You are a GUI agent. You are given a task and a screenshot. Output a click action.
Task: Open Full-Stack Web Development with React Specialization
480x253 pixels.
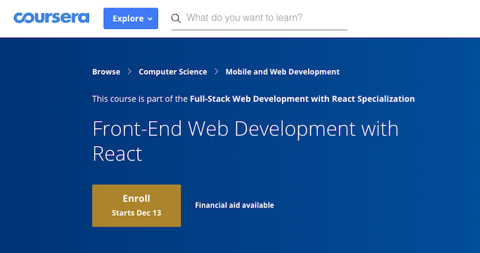coord(302,99)
